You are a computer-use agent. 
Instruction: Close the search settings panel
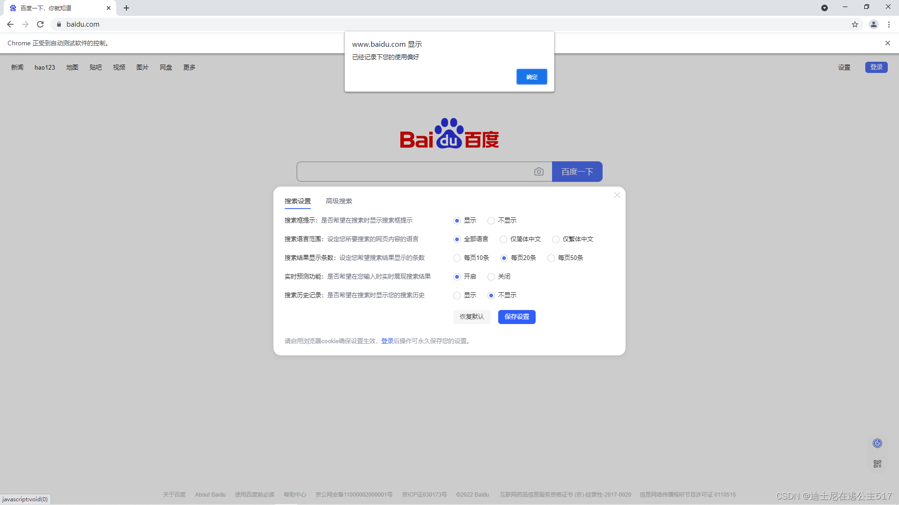coord(617,195)
